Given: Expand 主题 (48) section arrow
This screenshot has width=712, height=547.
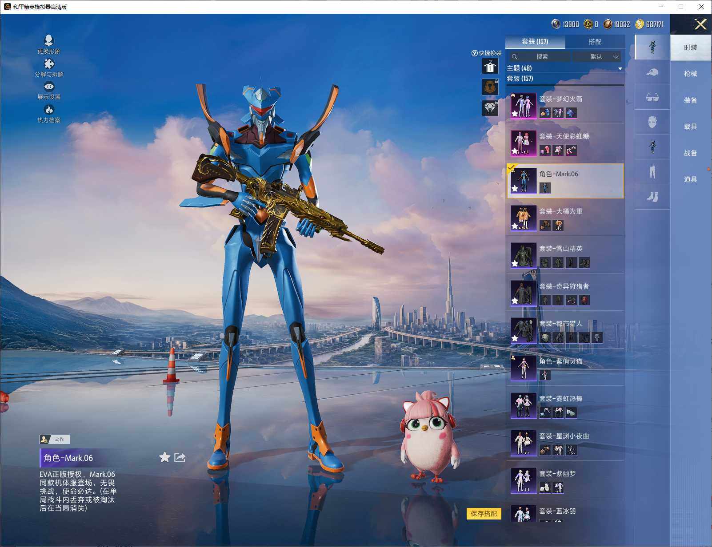Looking at the screenshot, I should click(x=620, y=68).
